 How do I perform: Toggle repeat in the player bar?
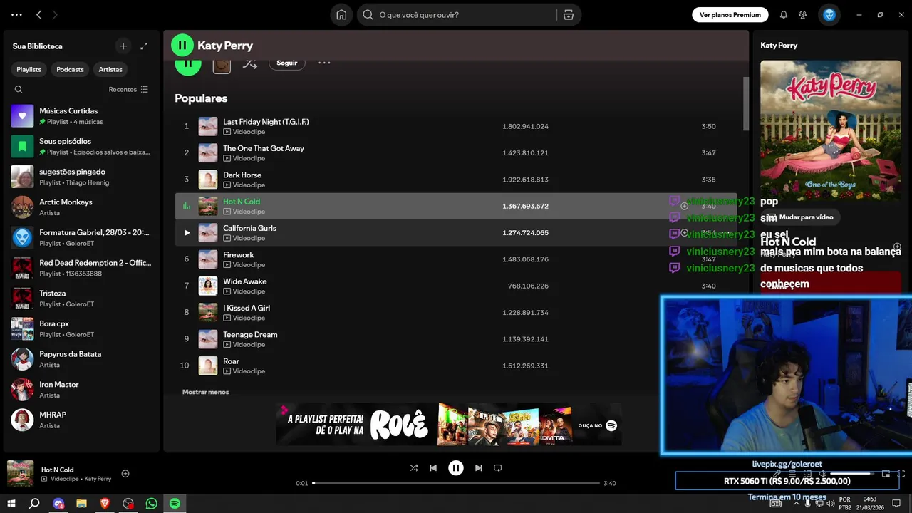pyautogui.click(x=498, y=468)
